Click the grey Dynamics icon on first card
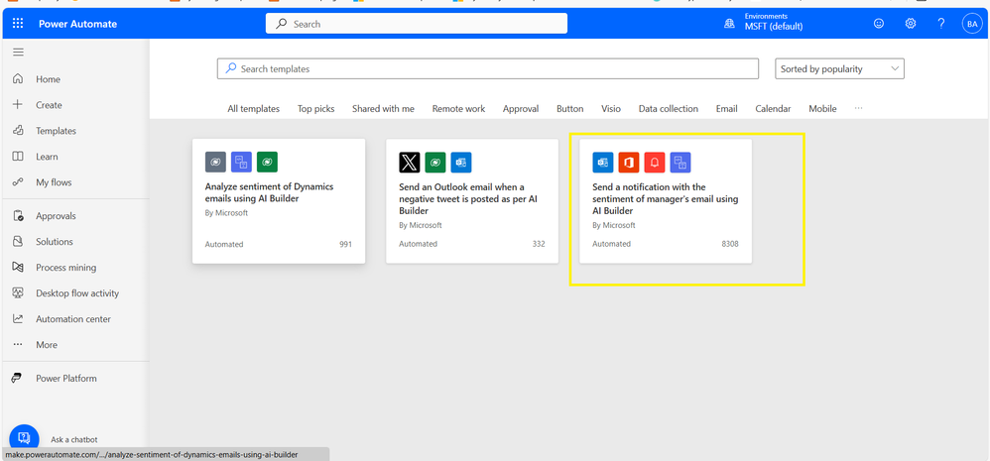The width and height of the screenshot is (990, 461). 215,162
